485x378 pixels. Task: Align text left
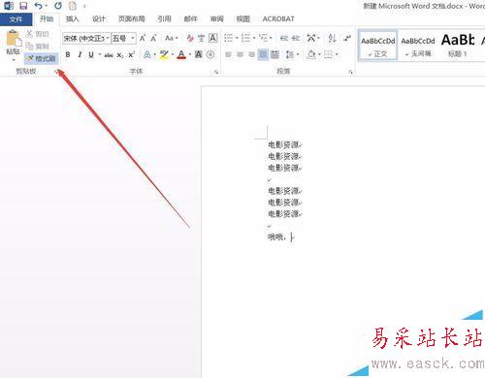click(x=228, y=54)
